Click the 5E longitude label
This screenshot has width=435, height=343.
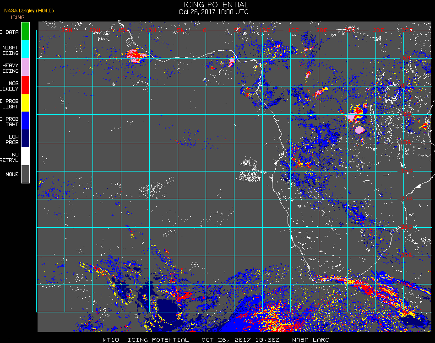point(238,30)
